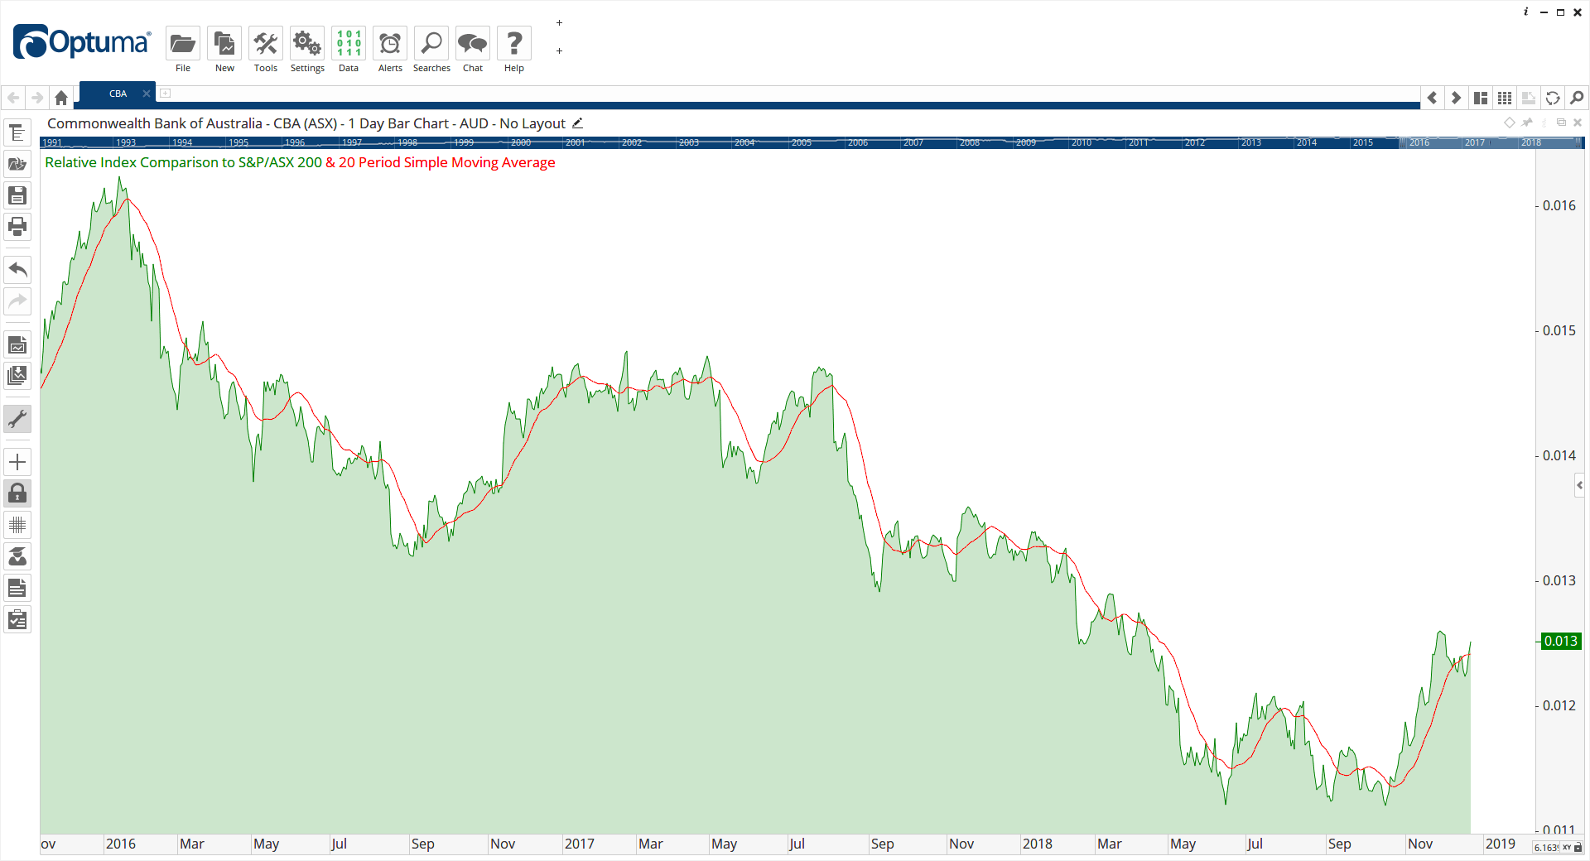Screen dimensions: 1590x861
Task: Go to the home page icon
Action: pos(61,98)
